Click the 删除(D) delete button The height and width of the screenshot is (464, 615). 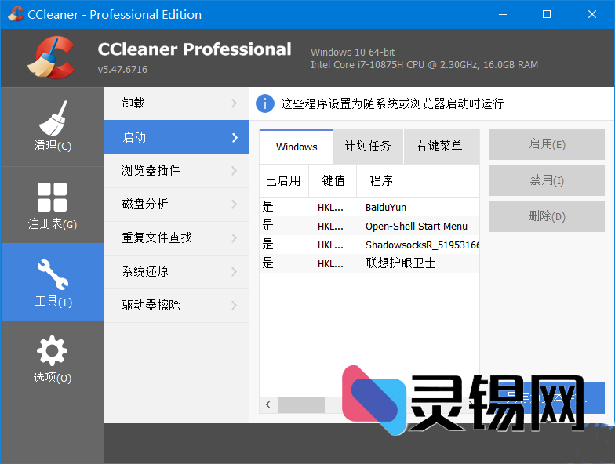click(x=547, y=216)
